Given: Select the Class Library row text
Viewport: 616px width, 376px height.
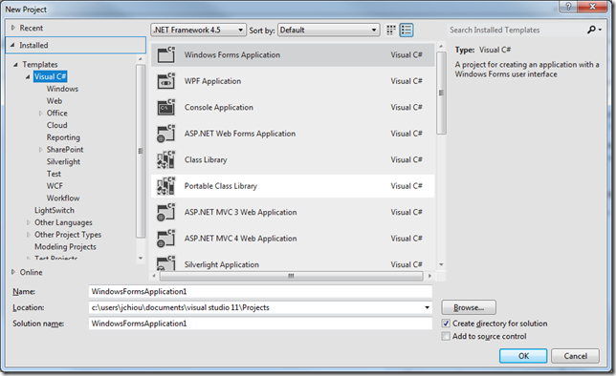Looking at the screenshot, I should (206, 160).
